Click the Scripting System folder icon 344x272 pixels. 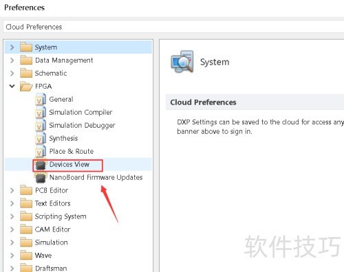[x=26, y=216]
